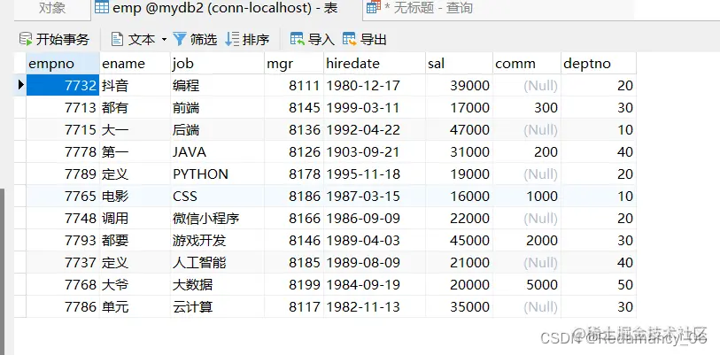Select comm cell 300
720x355 pixels.
click(x=527, y=107)
